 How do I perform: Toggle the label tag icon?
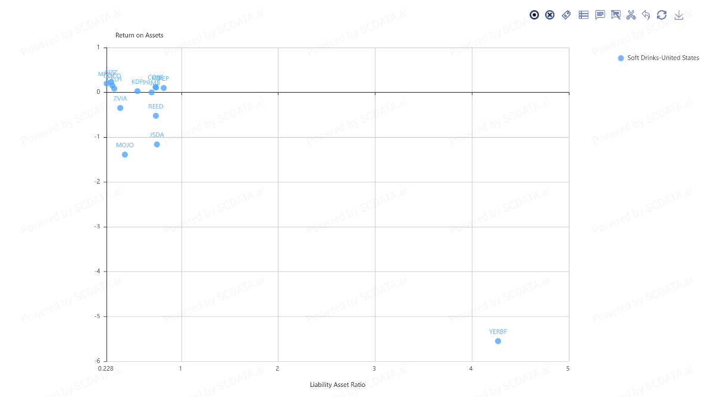pos(566,15)
